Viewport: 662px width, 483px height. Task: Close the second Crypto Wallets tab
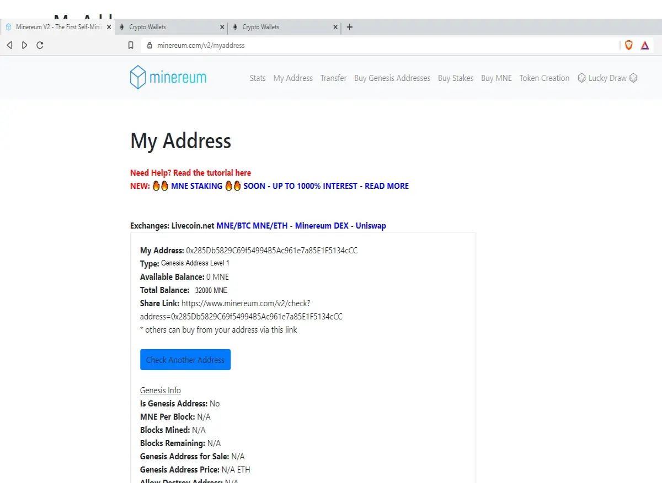click(x=222, y=27)
